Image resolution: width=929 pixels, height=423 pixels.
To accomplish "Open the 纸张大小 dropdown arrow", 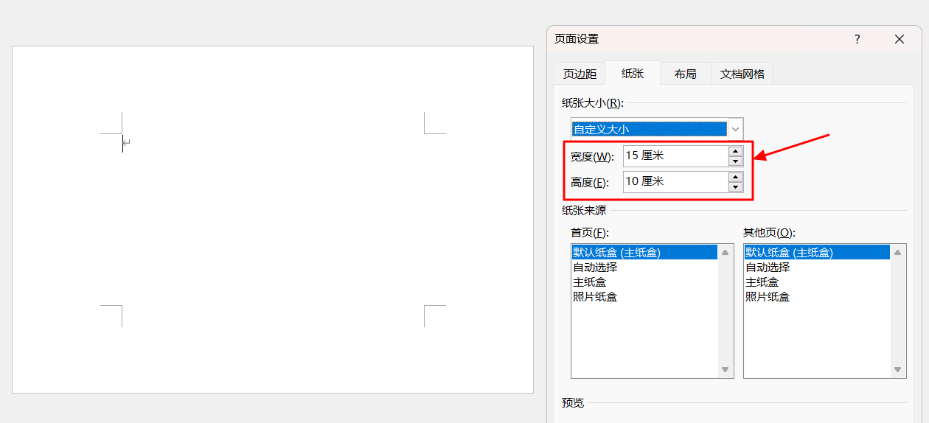I will (735, 129).
